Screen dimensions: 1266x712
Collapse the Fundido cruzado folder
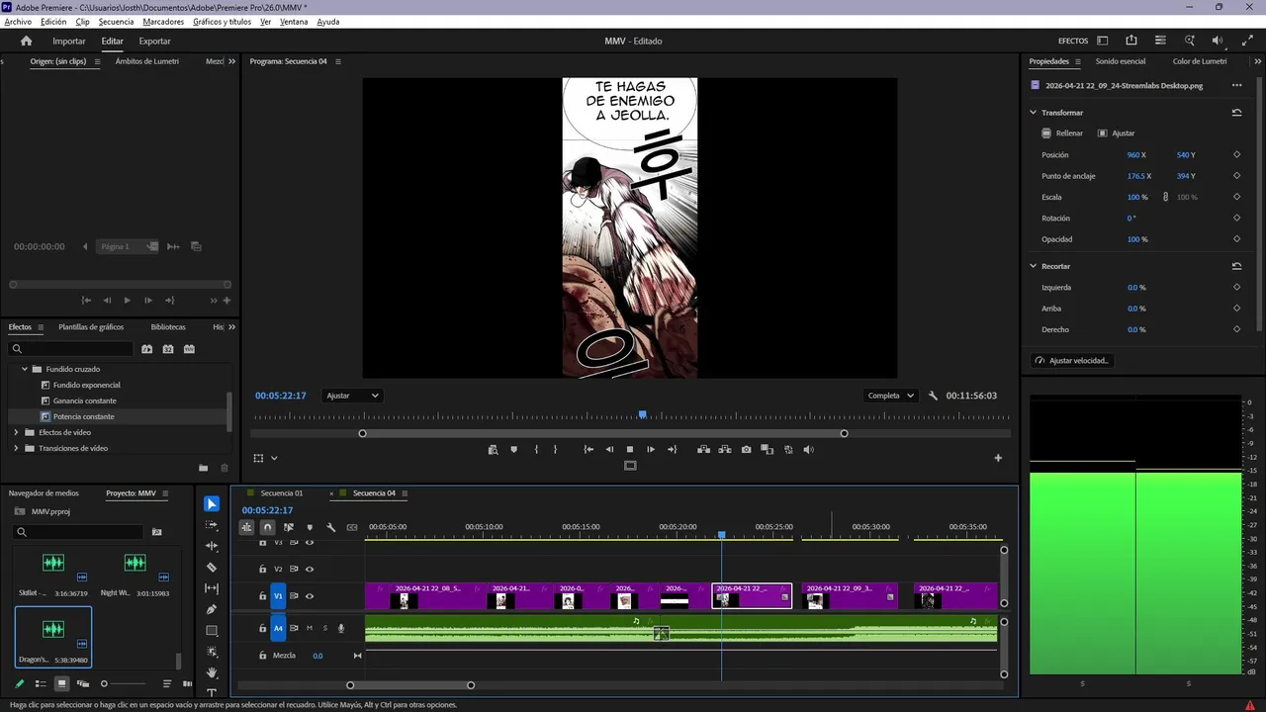point(25,369)
